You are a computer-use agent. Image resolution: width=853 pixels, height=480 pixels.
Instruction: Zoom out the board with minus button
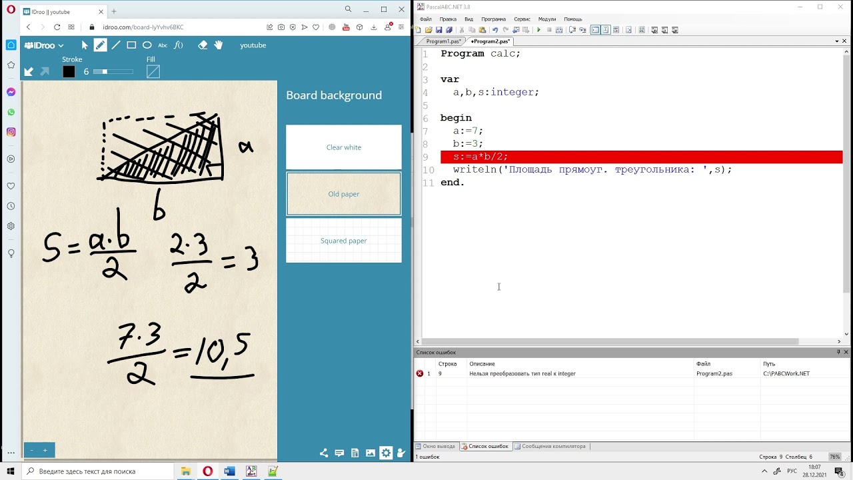(31, 451)
